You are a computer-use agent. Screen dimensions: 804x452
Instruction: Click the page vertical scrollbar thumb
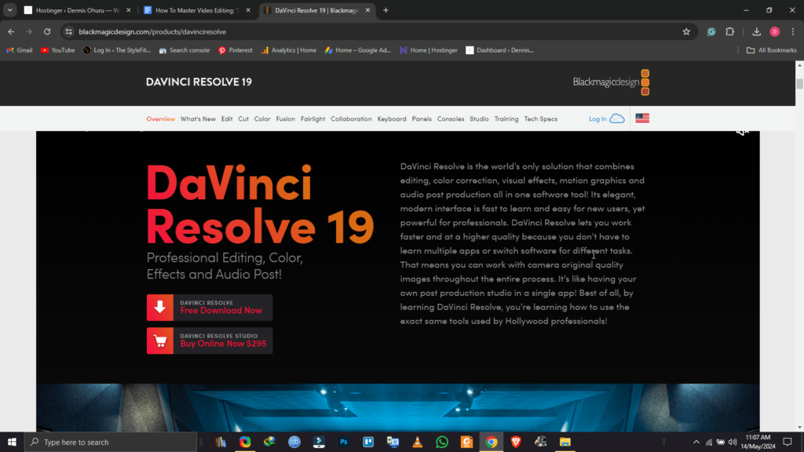799,83
